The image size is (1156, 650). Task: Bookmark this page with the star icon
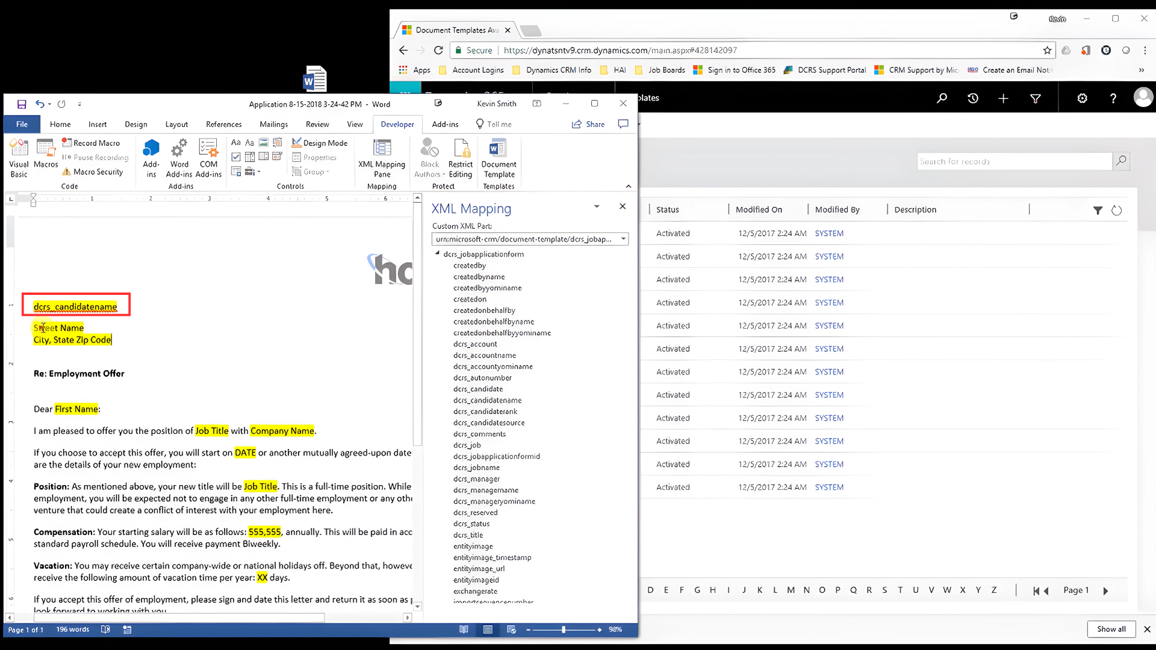point(1047,51)
